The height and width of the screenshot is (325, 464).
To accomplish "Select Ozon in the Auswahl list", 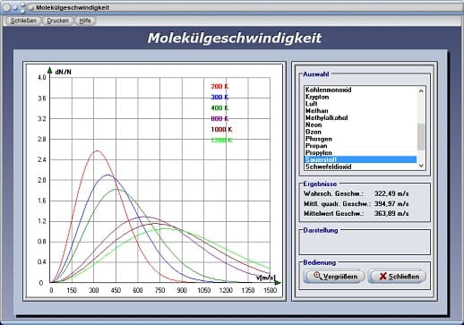I will pyautogui.click(x=360, y=132).
